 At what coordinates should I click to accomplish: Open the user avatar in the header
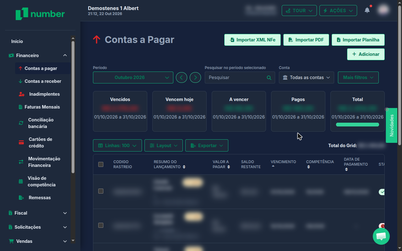click(x=383, y=10)
